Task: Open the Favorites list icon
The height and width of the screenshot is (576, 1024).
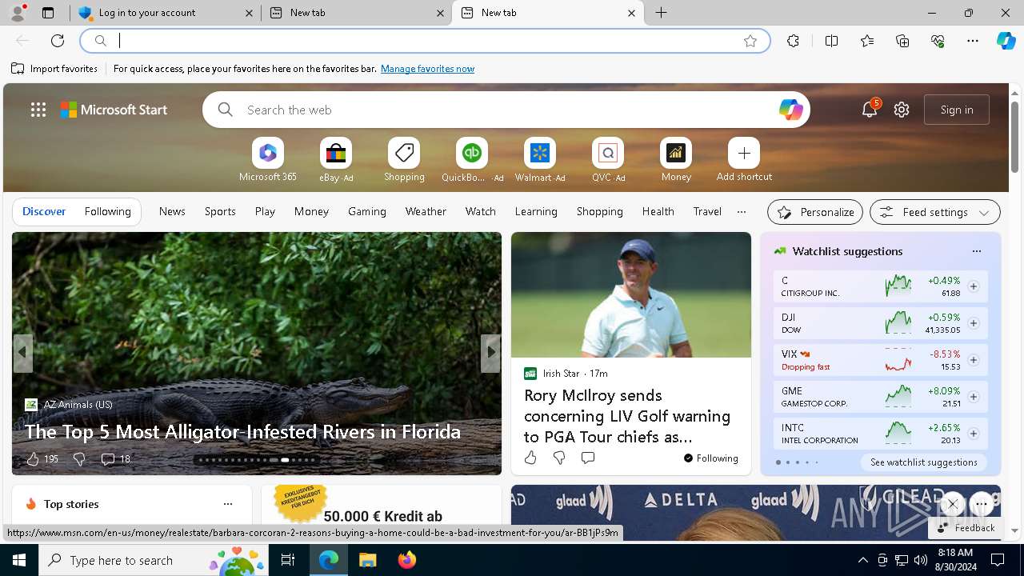Action: pyautogui.click(x=867, y=41)
